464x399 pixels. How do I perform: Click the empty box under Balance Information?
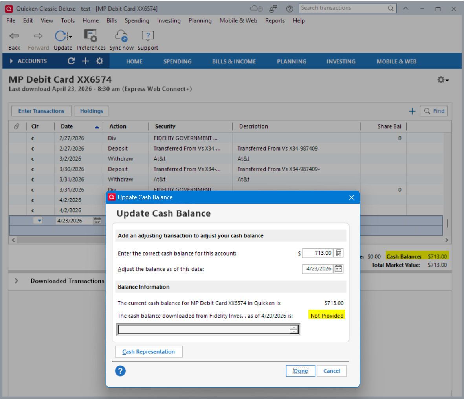click(209, 329)
